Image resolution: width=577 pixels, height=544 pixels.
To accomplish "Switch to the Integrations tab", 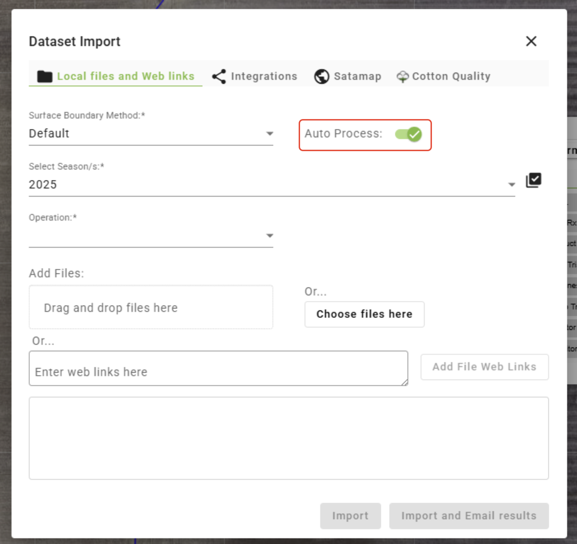I will [263, 76].
